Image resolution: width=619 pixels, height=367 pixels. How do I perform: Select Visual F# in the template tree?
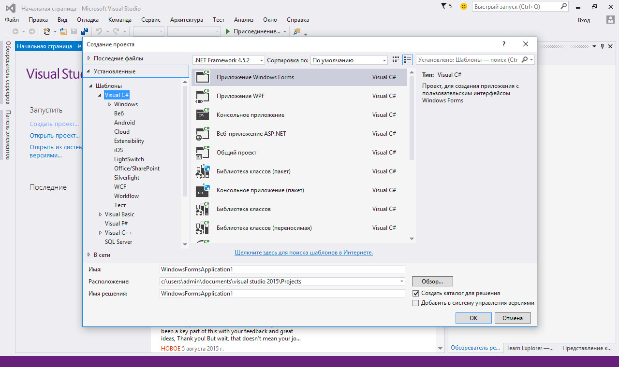tap(116, 224)
